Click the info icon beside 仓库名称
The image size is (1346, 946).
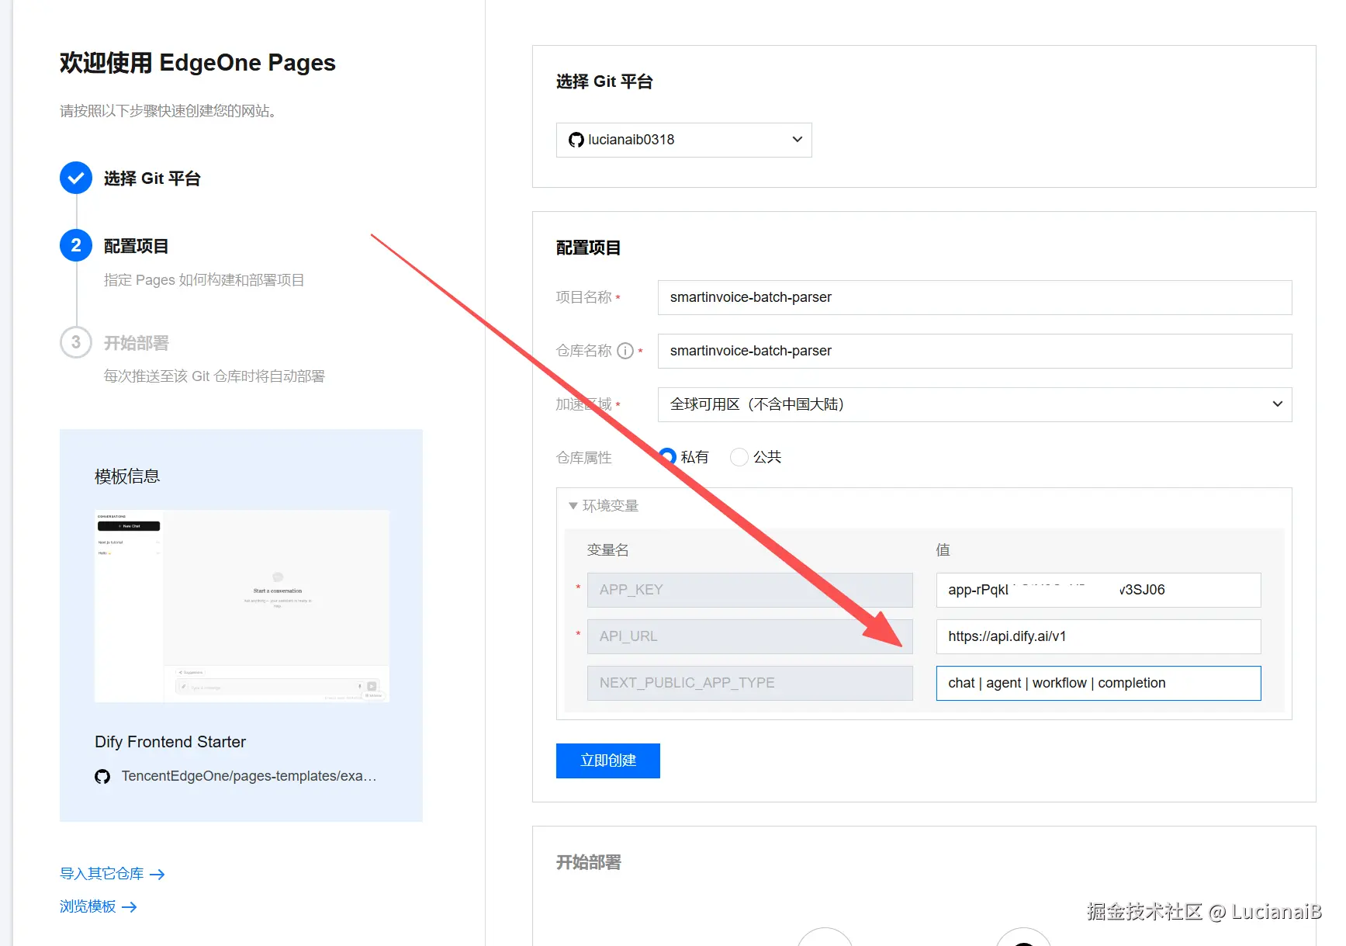tap(625, 351)
